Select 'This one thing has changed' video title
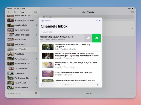The height and width of the screenshot is (105, 141). click(x=77, y=55)
